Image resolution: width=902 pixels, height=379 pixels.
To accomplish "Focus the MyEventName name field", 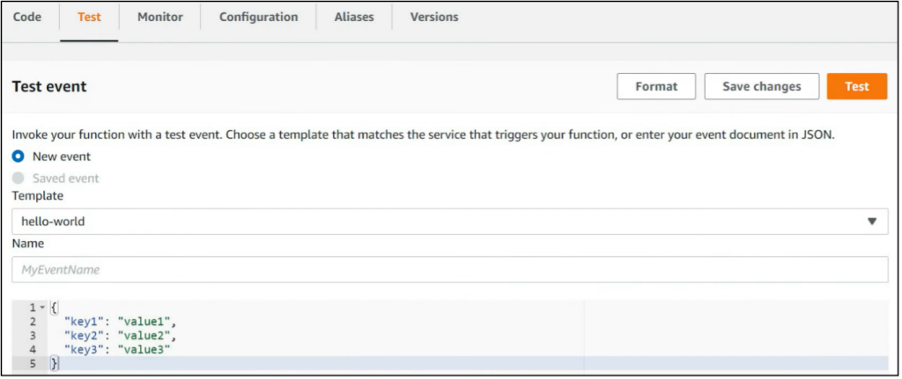I will [449, 270].
